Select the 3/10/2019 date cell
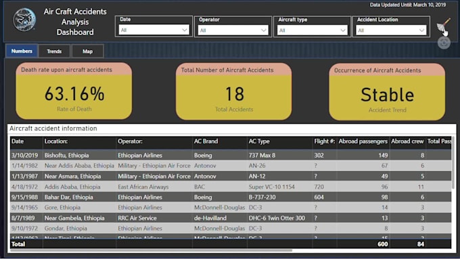This screenshot has width=460, height=259. tap(24, 155)
